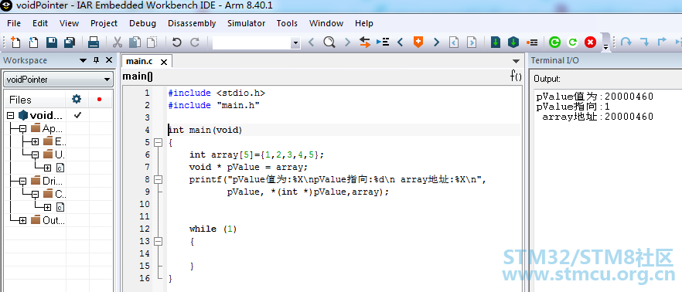Open the toolbar overflow options arrow
The height and width of the screenshot is (292, 682).
click(605, 47)
